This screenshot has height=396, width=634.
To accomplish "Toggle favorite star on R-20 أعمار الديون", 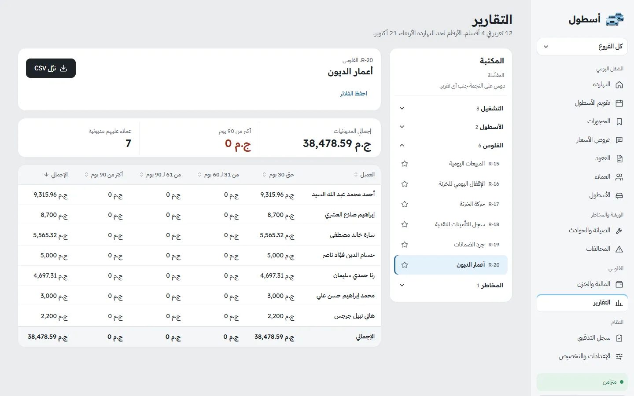I will click(x=405, y=265).
